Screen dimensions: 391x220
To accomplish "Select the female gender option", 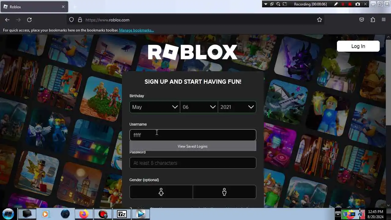I will (161, 192).
